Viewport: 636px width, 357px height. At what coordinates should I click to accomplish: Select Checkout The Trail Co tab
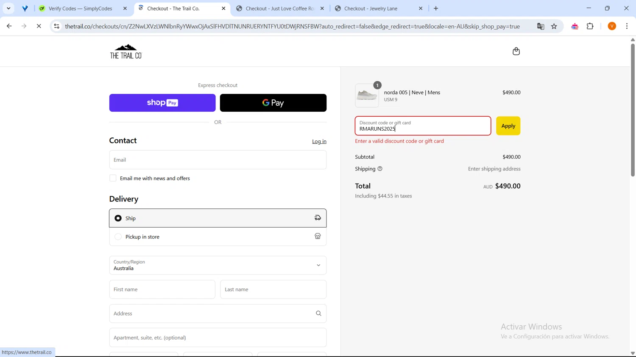click(173, 8)
